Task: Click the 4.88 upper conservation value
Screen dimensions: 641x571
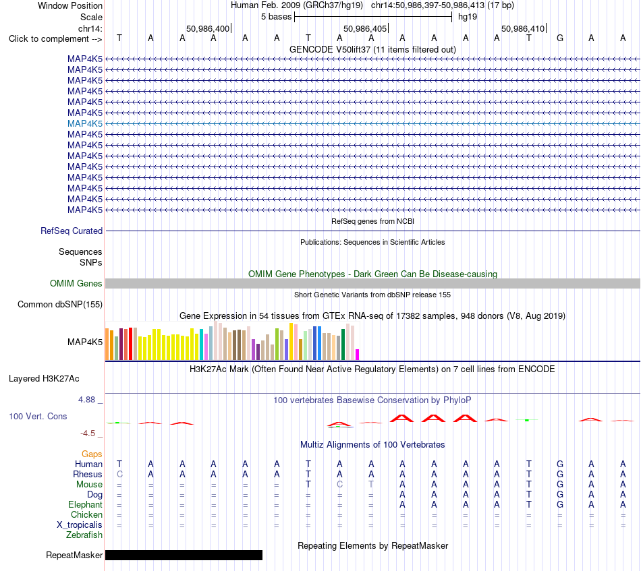Action: [x=87, y=400]
